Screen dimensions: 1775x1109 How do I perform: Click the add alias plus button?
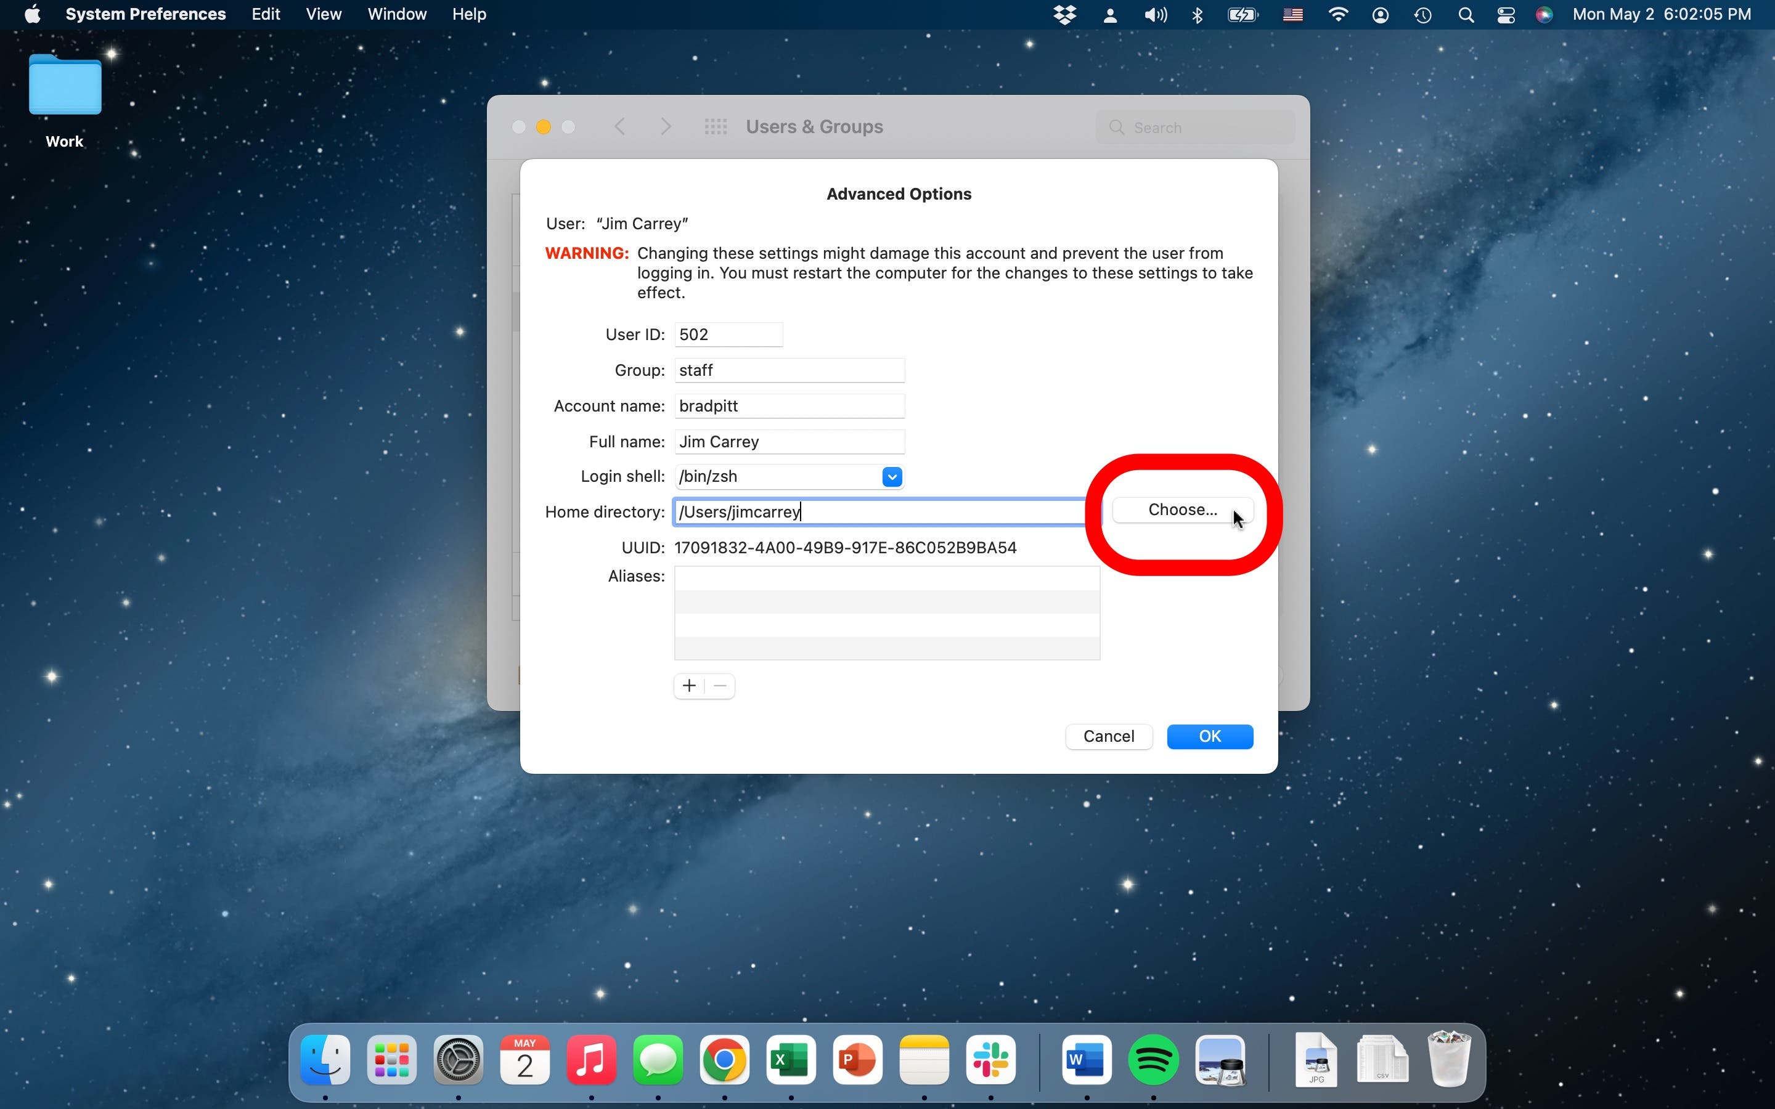688,685
